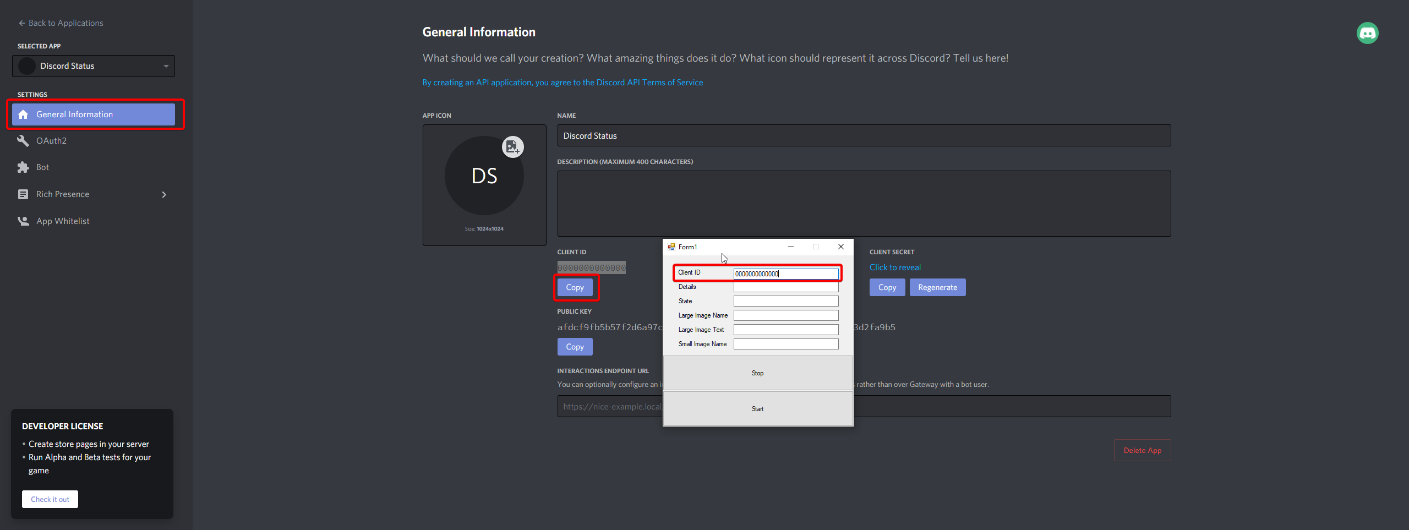Viewport: 1409px width, 530px height.
Task: Expand the Rich Presence submenu chevron
Action: click(164, 194)
